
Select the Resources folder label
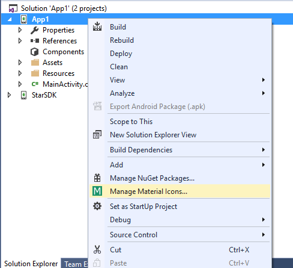click(58, 73)
